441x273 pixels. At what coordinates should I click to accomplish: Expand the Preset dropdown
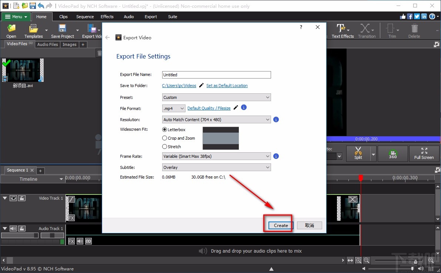(217, 97)
